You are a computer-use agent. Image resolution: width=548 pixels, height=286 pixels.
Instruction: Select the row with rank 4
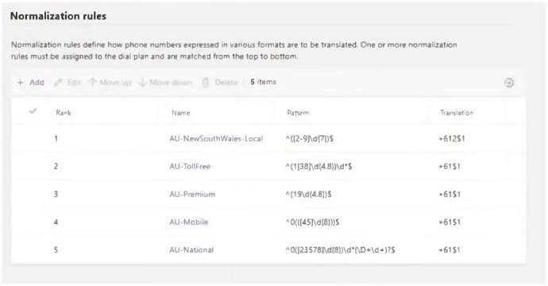(268, 222)
